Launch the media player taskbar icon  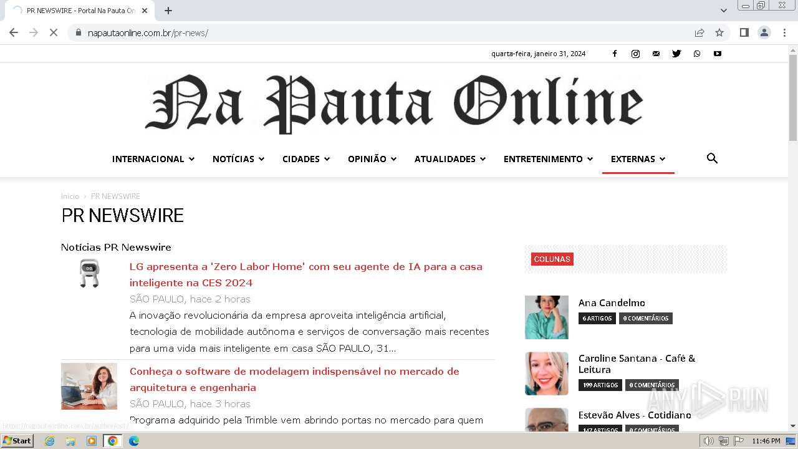tap(92, 441)
